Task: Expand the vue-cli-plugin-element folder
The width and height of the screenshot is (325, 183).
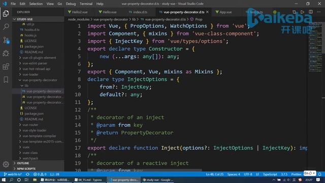Action: click(39, 57)
